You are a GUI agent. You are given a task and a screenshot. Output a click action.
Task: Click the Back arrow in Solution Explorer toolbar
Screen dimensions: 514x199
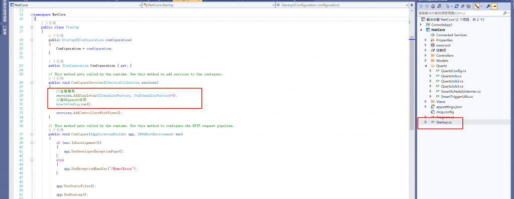[x=421, y=6]
